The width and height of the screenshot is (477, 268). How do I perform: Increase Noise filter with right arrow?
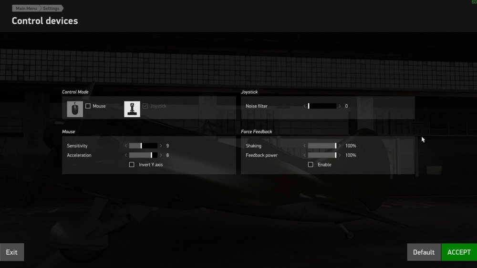coord(340,106)
